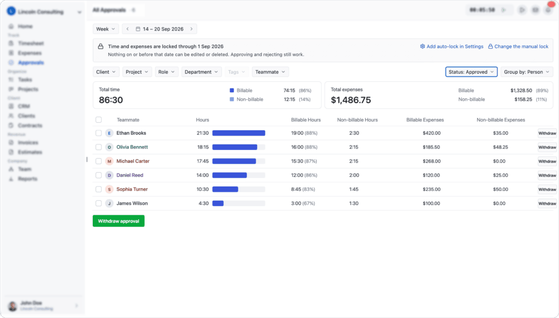Open the Teammate filter dropdown
The height and width of the screenshot is (318, 559).
[270, 72]
